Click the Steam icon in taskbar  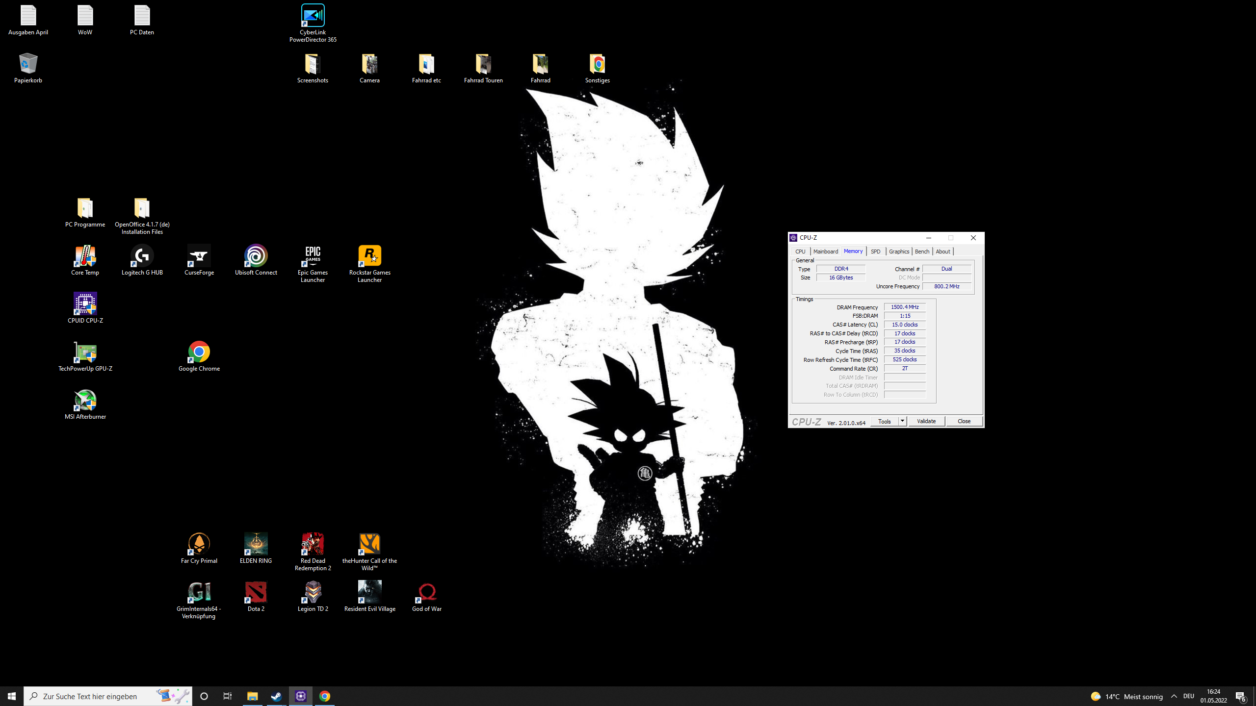tap(276, 696)
